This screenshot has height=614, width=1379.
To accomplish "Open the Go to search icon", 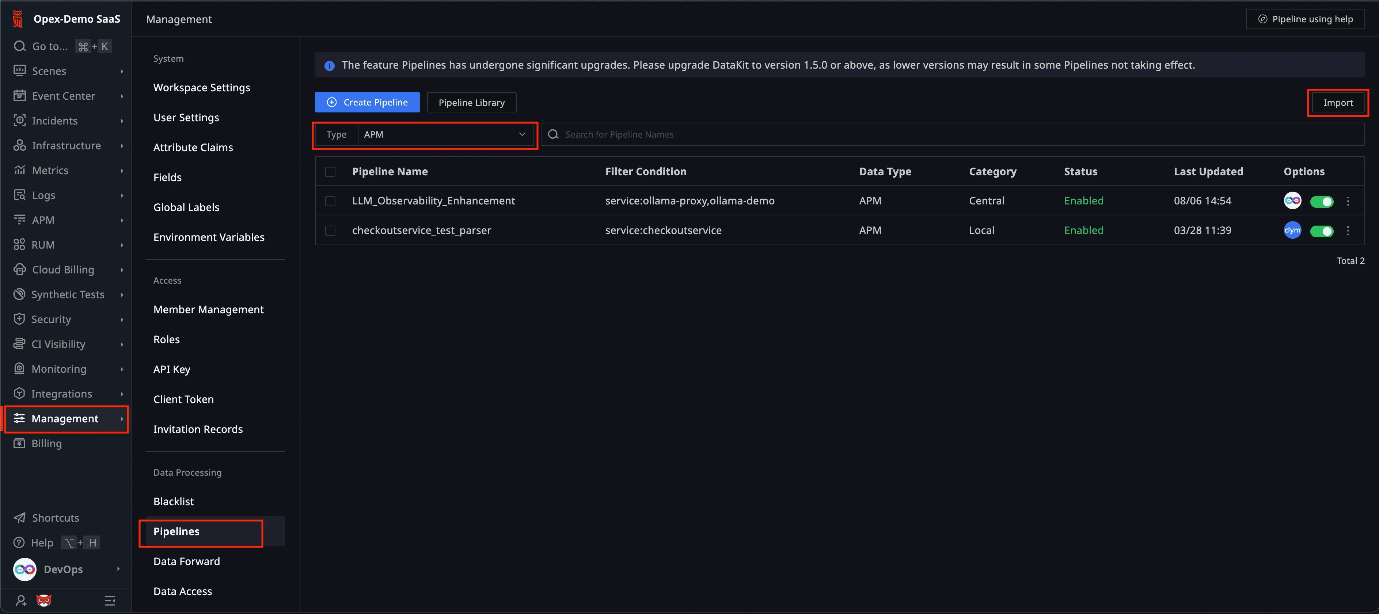I will (20, 46).
